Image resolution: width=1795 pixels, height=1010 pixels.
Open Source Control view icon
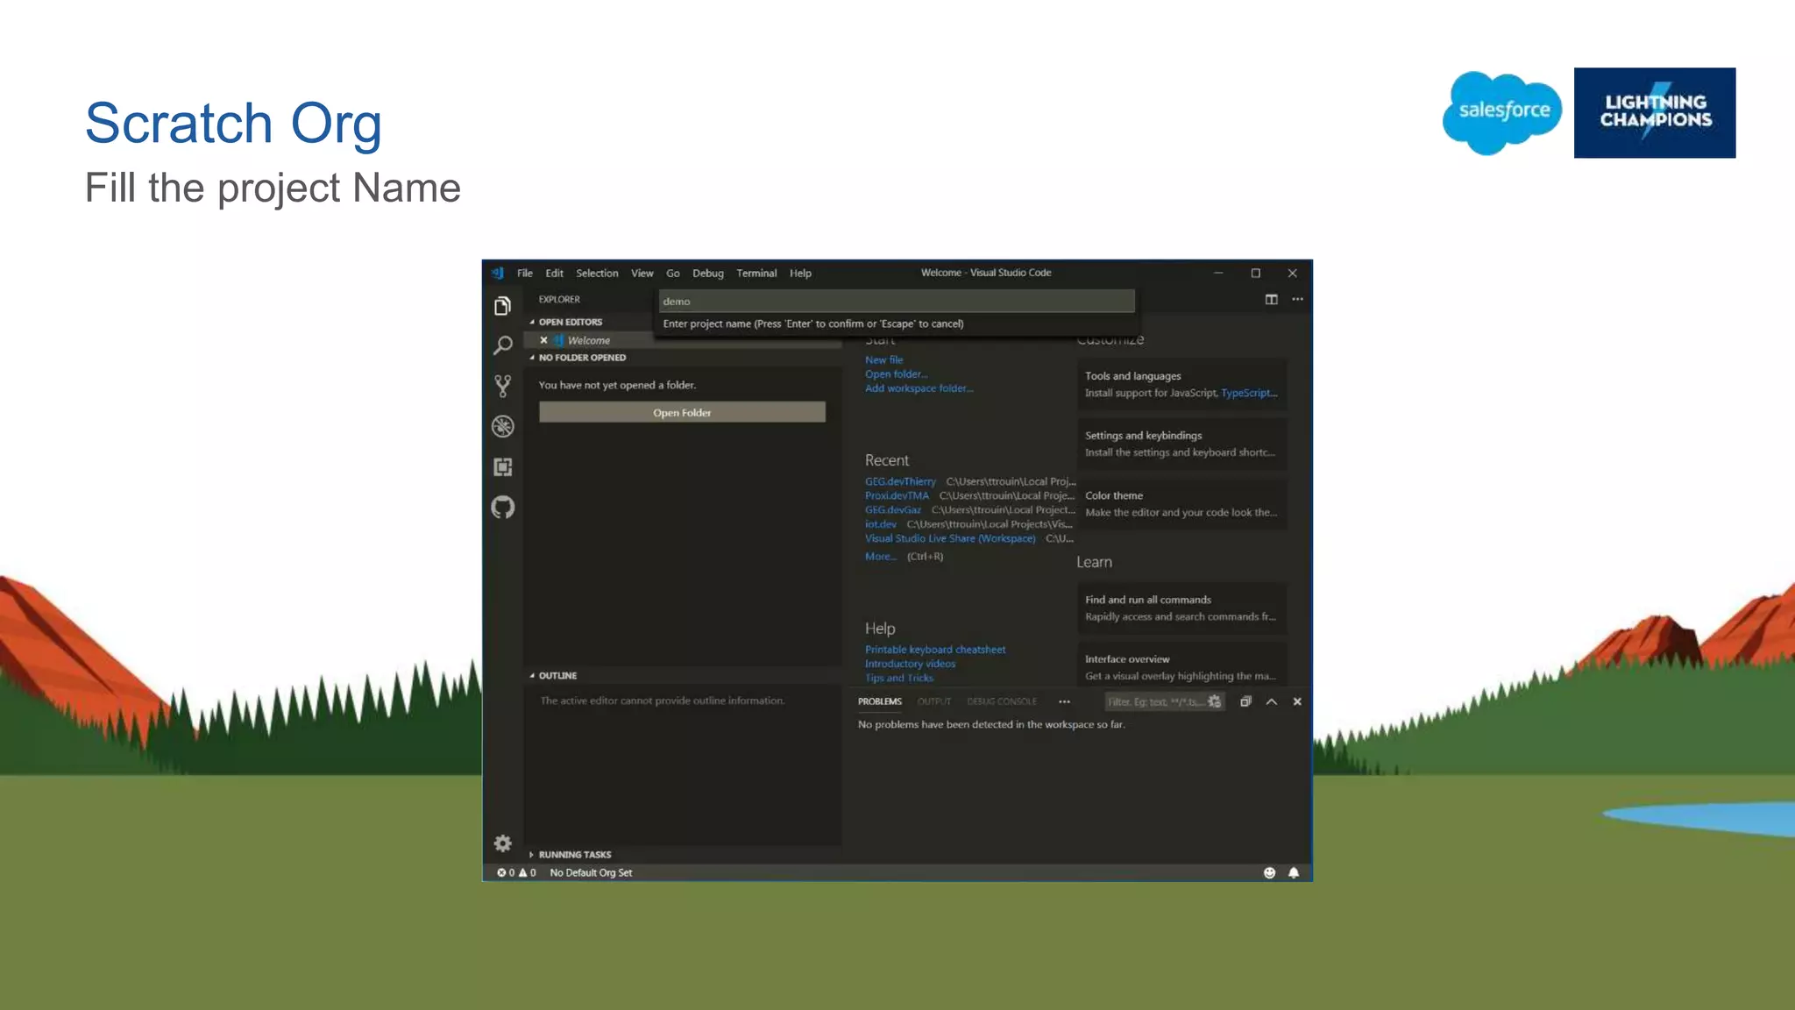(x=502, y=386)
